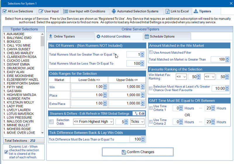Switch to the User Input tab
The height and width of the screenshot is (164, 234).
tap(49, 11)
